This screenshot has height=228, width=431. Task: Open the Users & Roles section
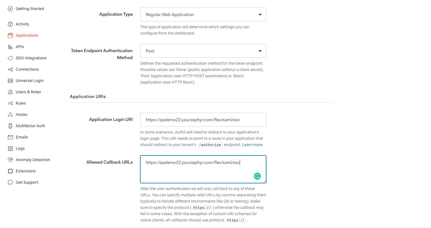click(x=28, y=92)
